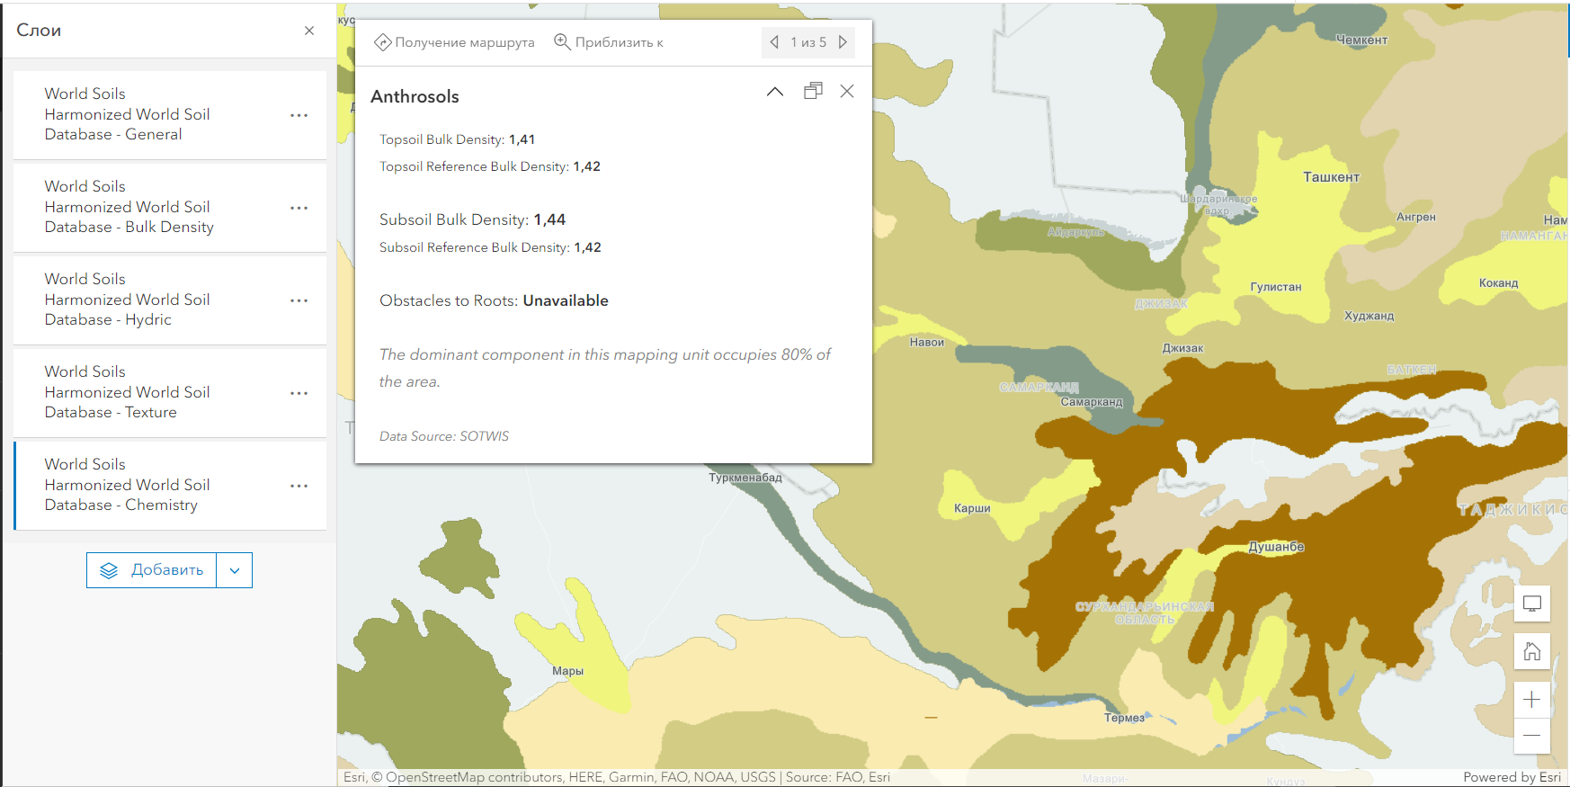Image resolution: width=1570 pixels, height=787 pixels.
Task: Open options menu for Bulk Density layer
Action: tap(299, 208)
